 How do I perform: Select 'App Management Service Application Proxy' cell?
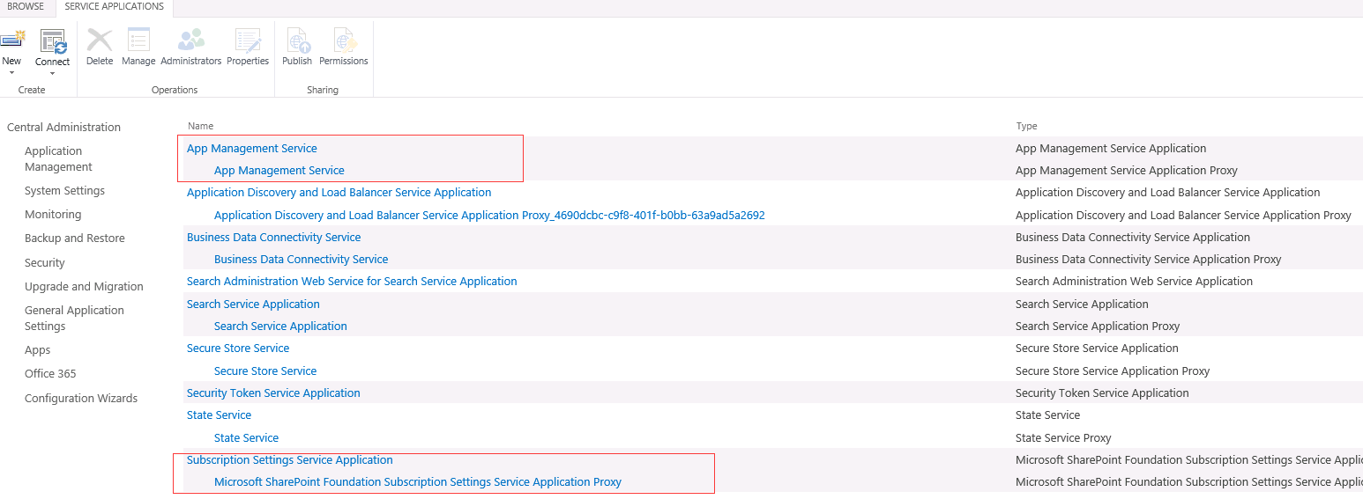(1127, 170)
